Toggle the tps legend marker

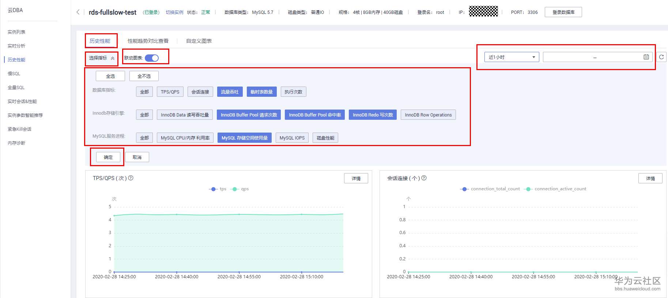(x=213, y=189)
